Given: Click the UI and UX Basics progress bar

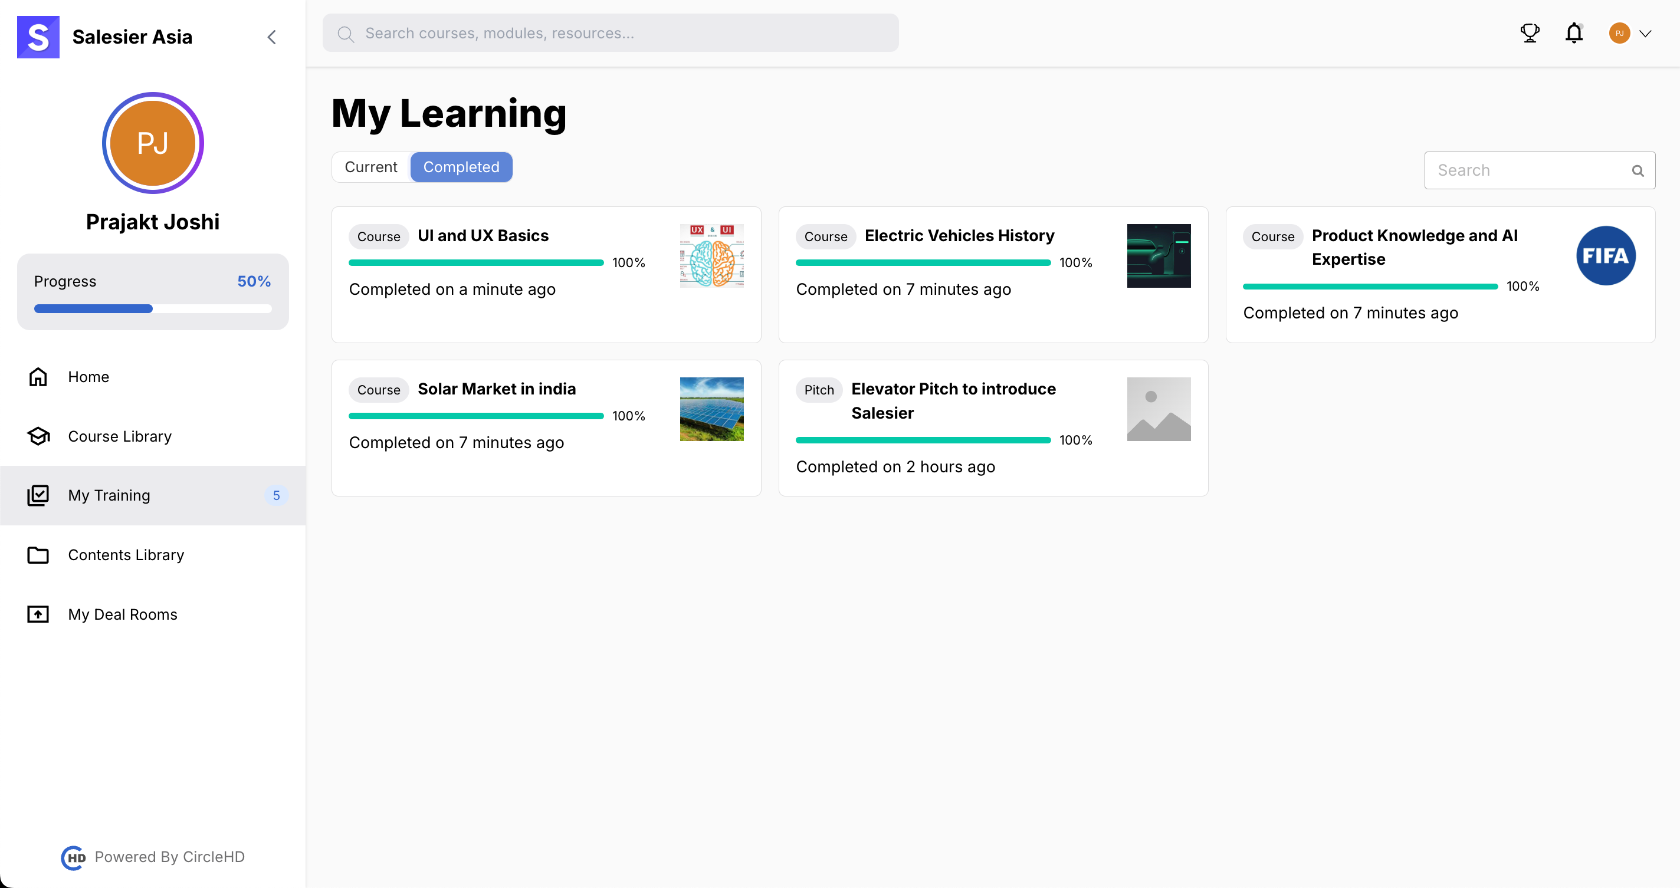Looking at the screenshot, I should [x=476, y=263].
